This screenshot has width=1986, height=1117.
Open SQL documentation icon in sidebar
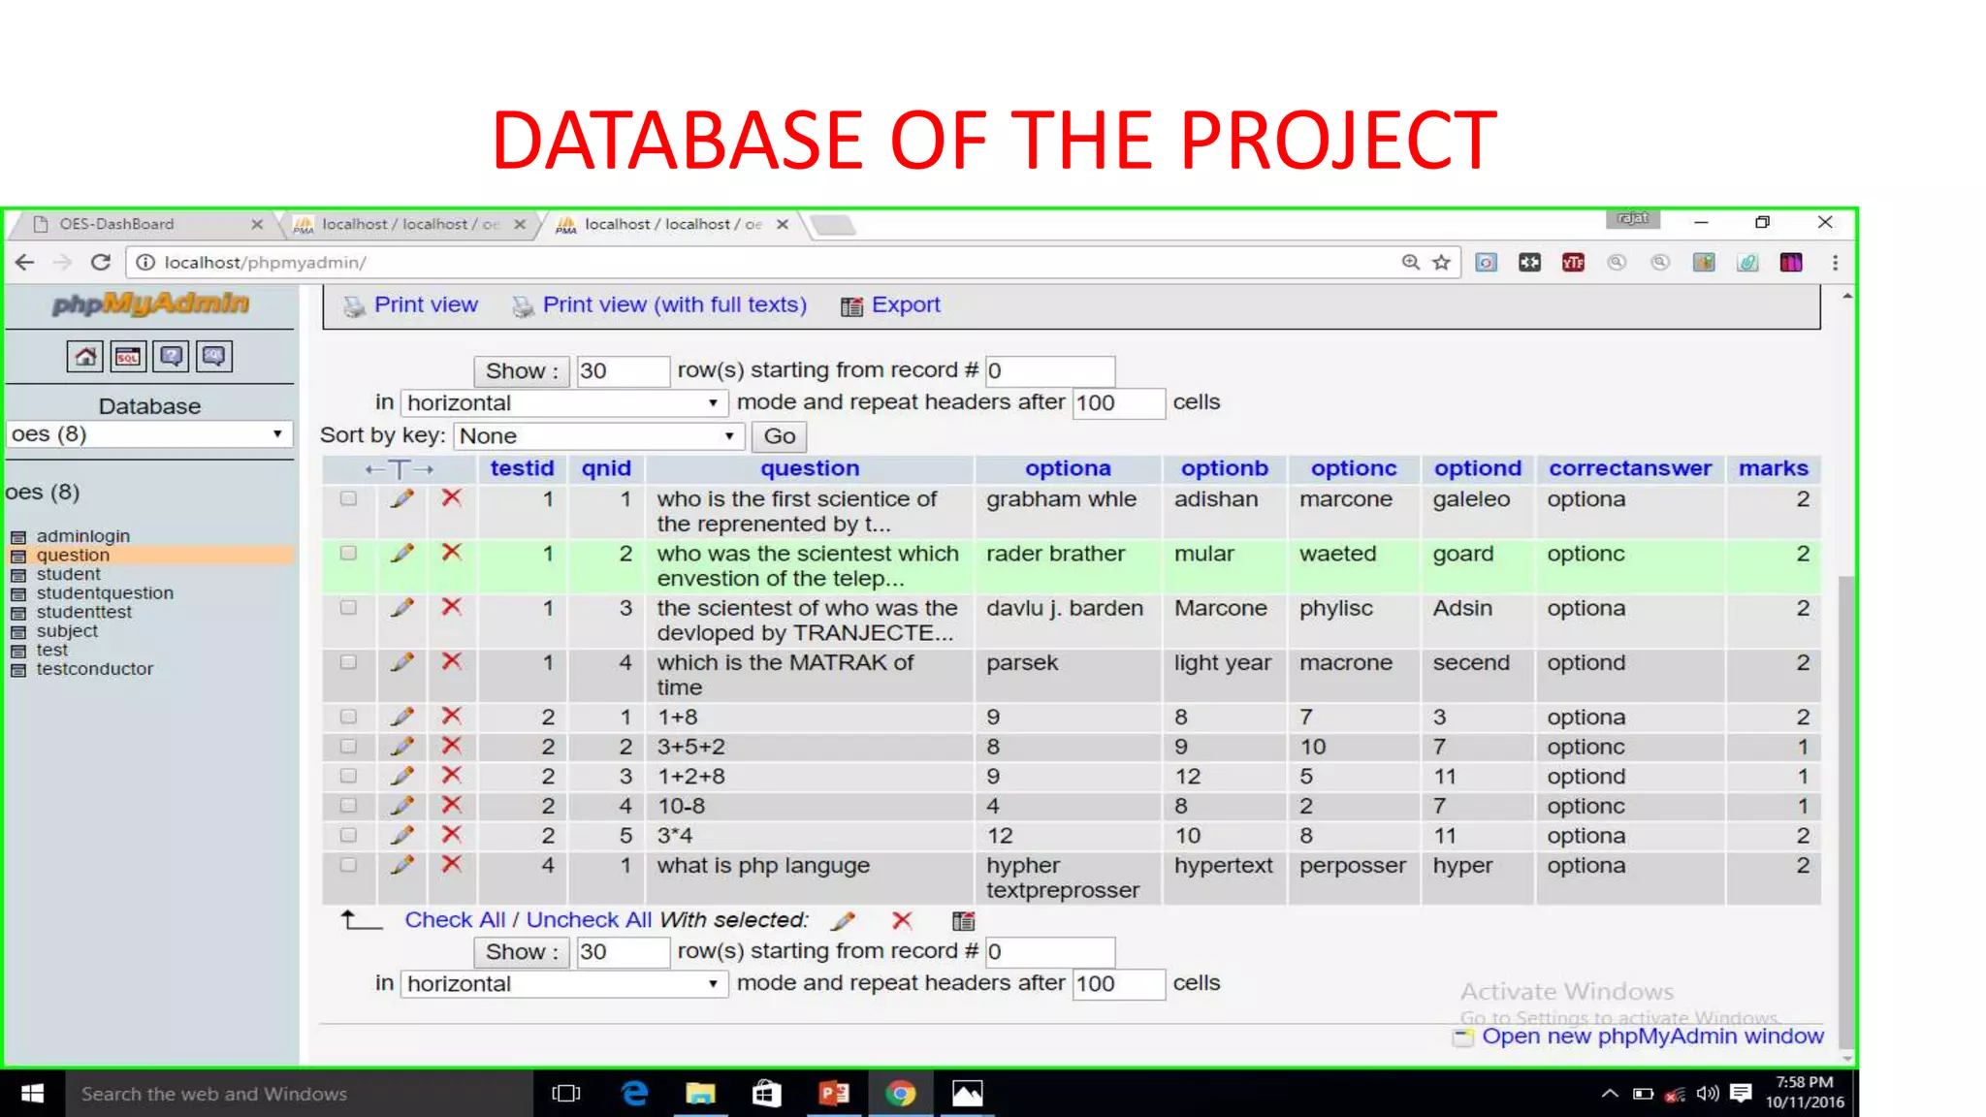tap(213, 357)
